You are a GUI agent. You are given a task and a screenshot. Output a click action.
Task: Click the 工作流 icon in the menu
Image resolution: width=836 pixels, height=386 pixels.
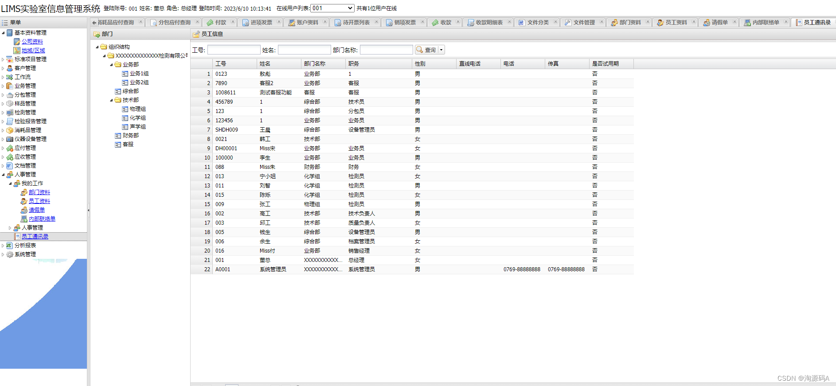point(10,77)
